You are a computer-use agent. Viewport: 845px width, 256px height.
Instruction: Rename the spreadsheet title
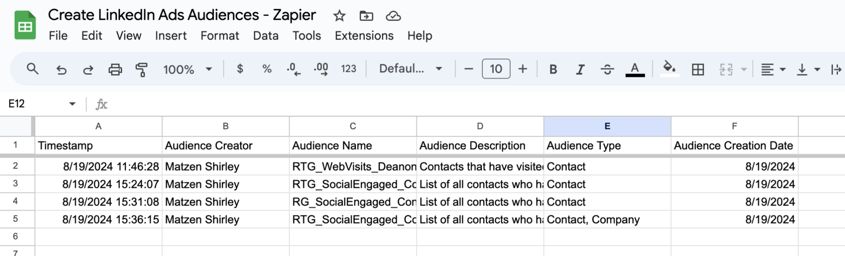[x=182, y=15]
